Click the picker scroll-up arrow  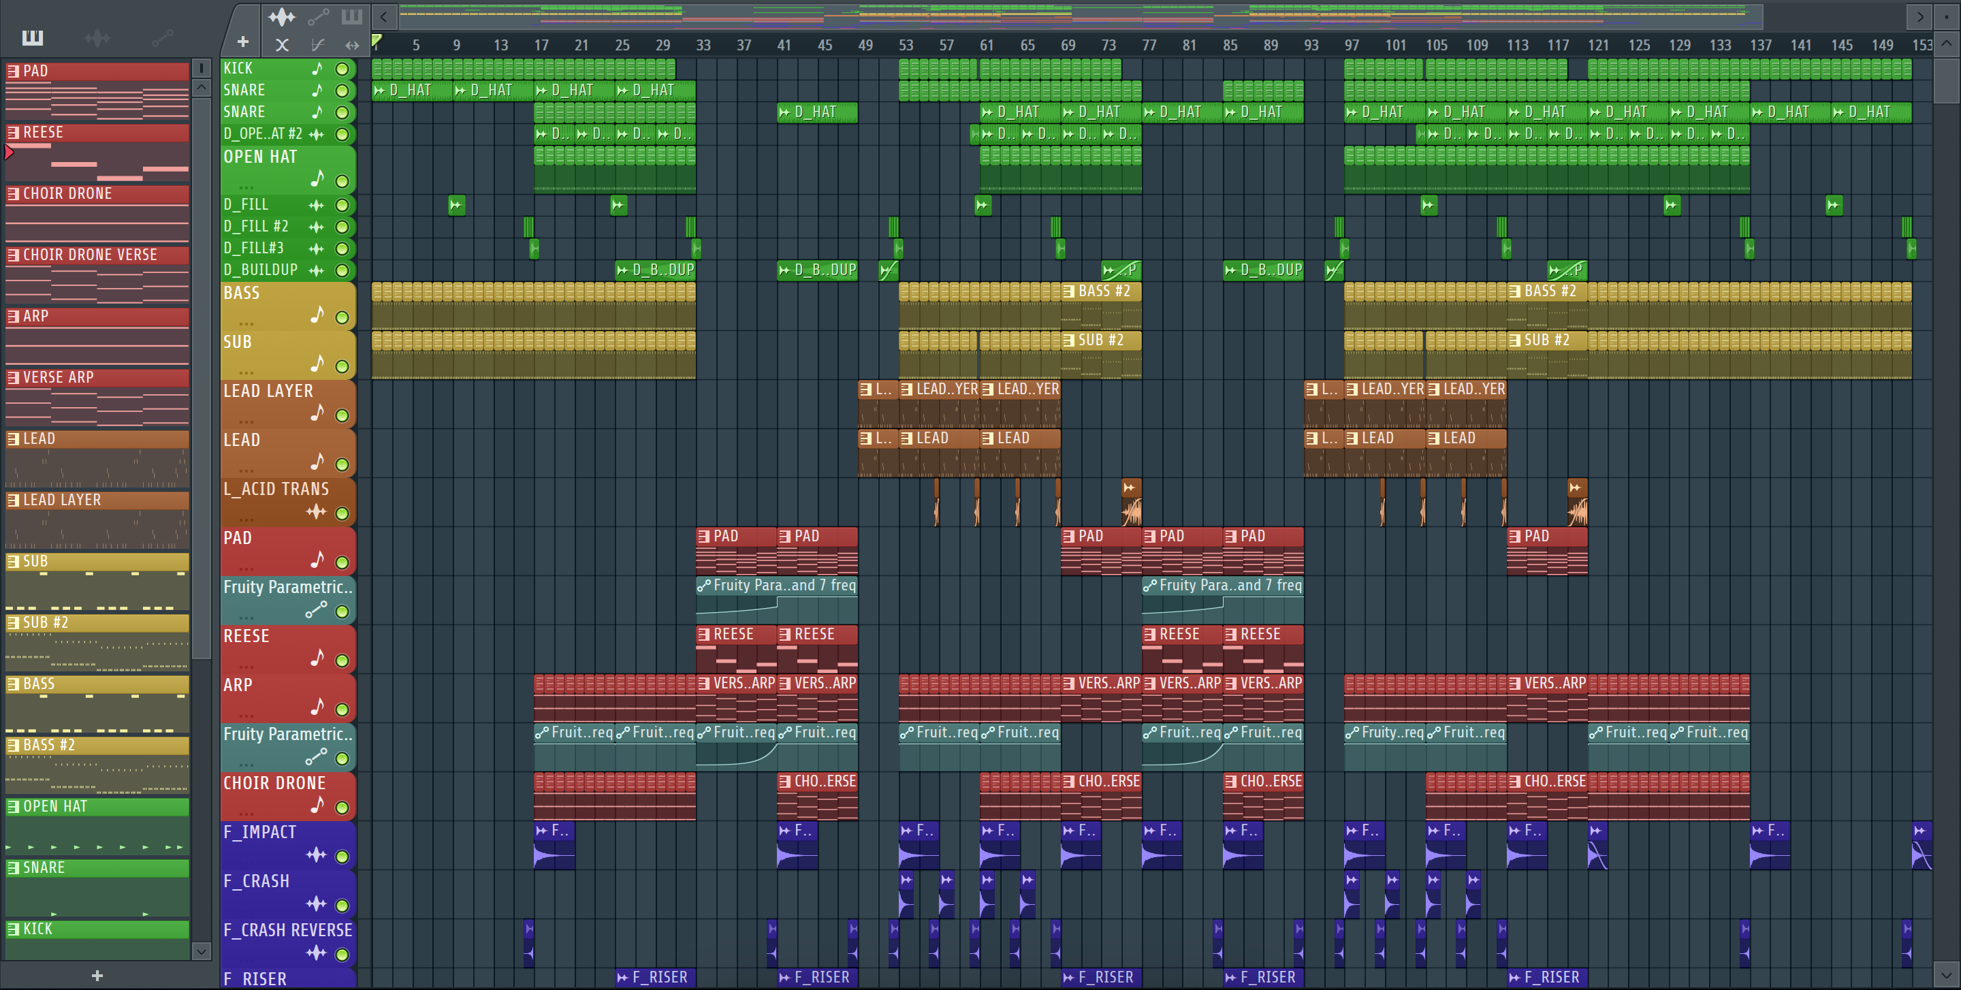201,88
